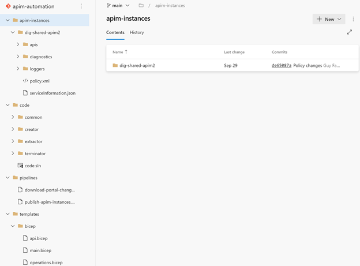This screenshot has height=266, width=360.
Task: Expand the loggers folder
Action: 18,69
